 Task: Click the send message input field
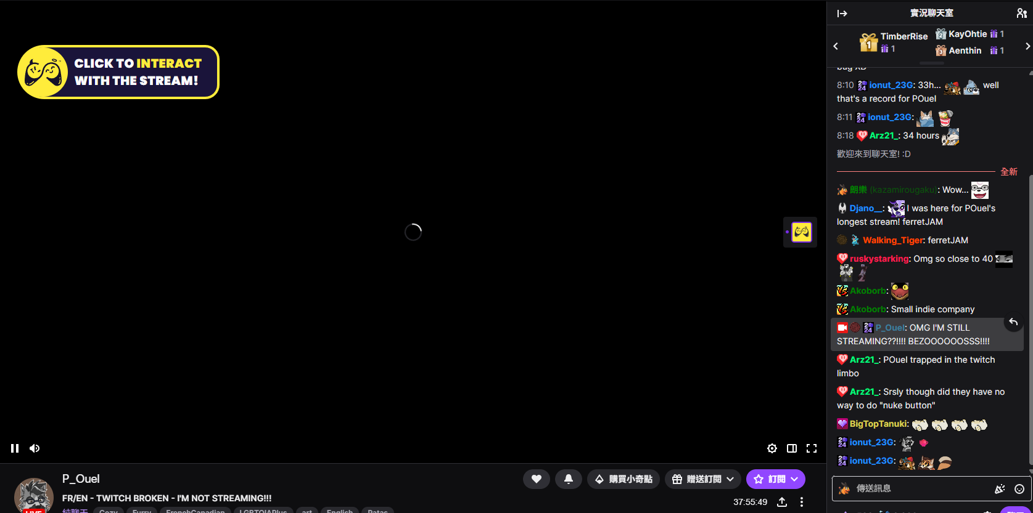[919, 488]
